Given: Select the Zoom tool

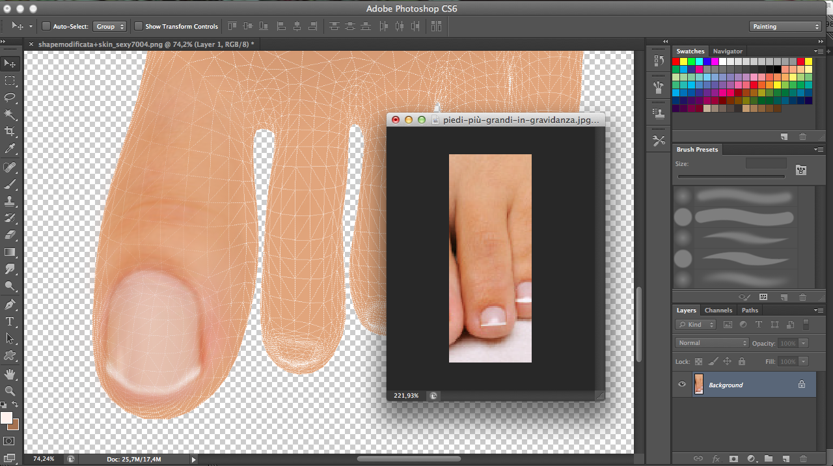Looking at the screenshot, I should [x=10, y=391].
